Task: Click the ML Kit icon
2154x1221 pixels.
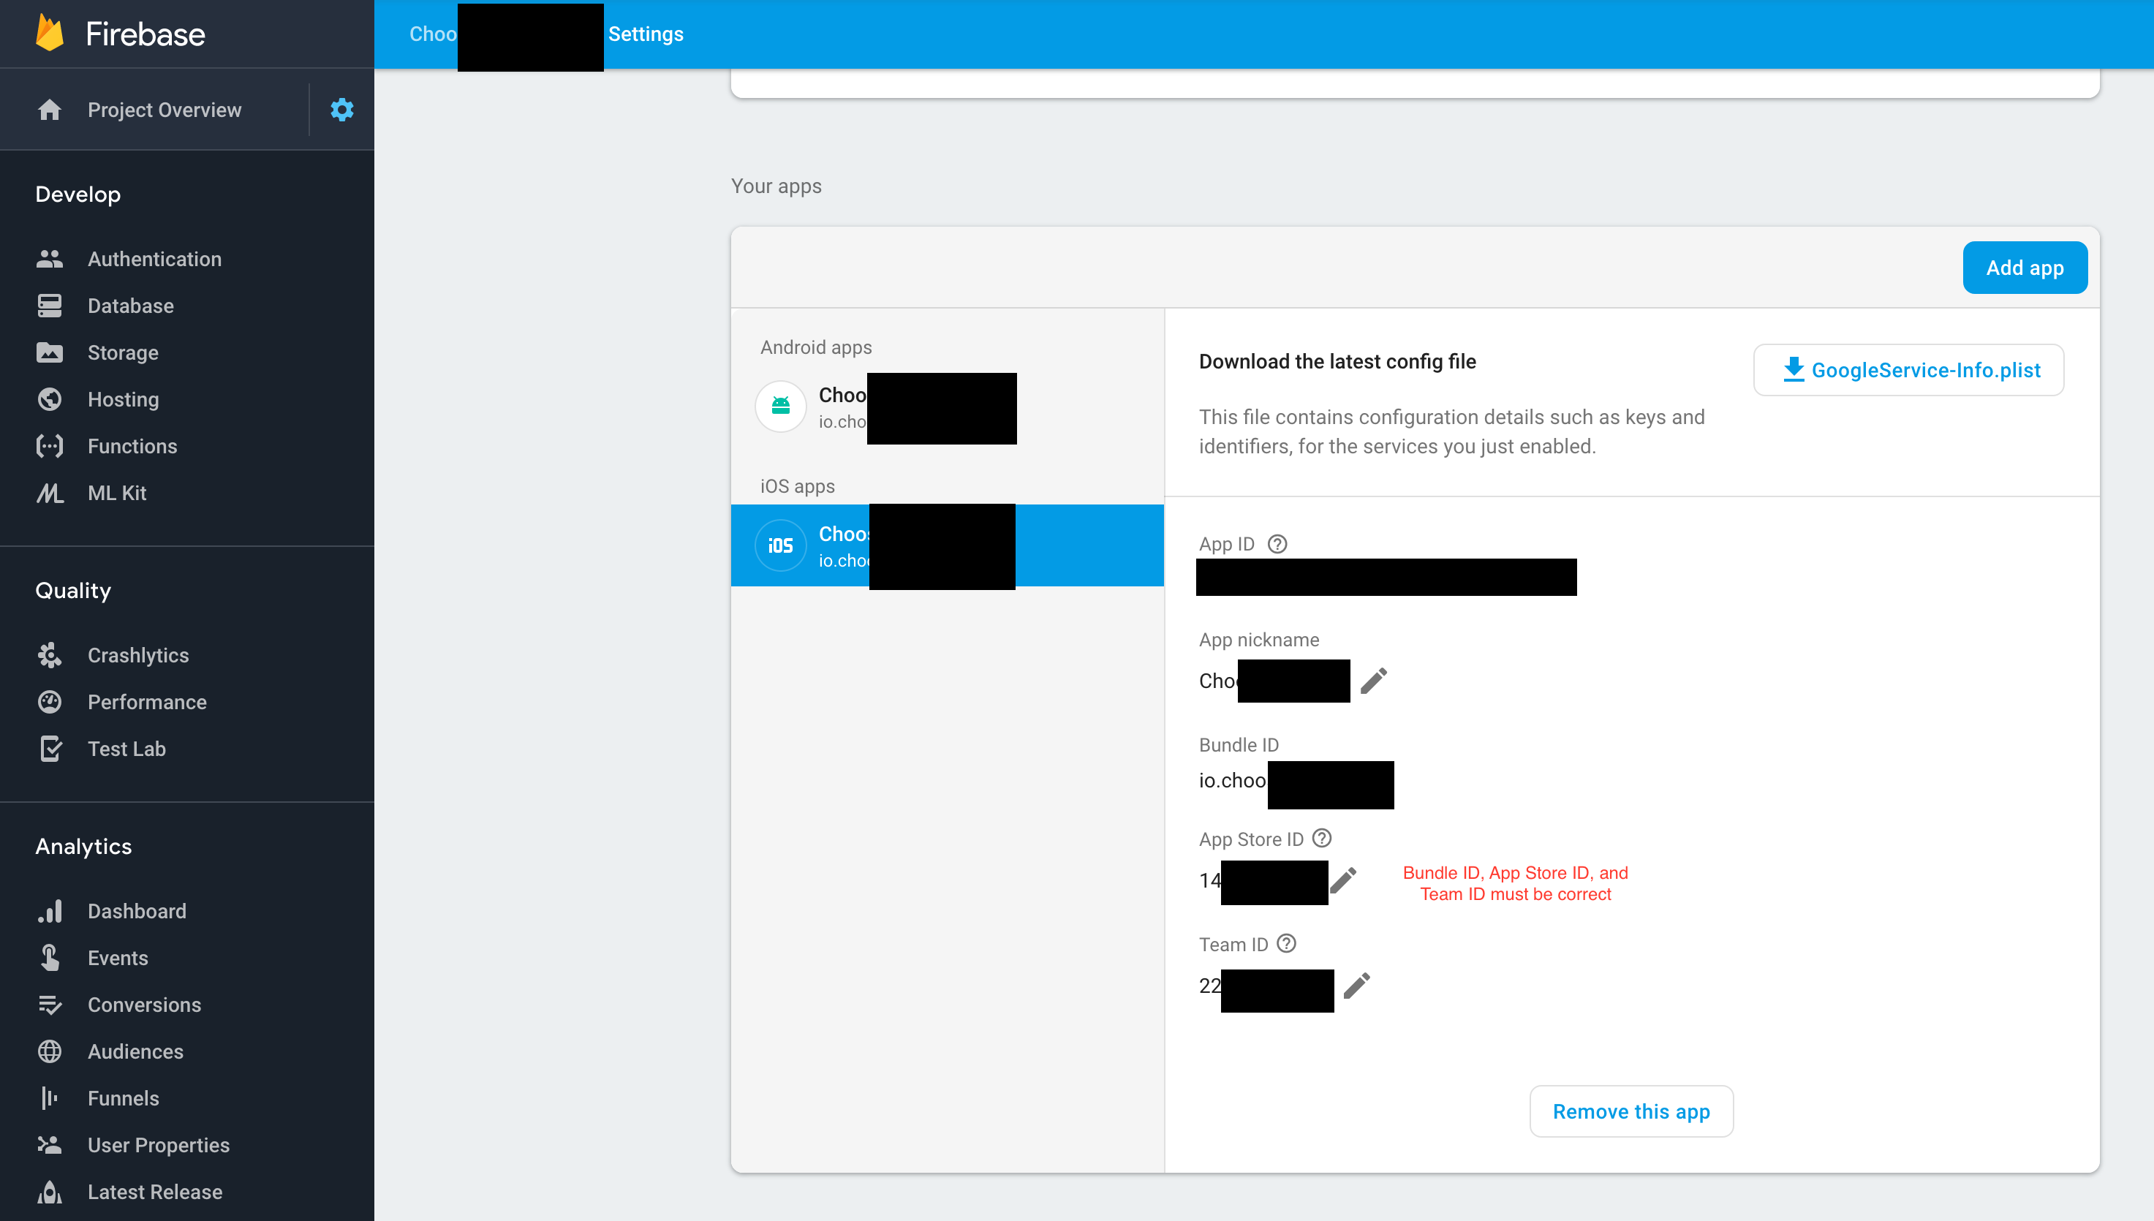Action: (x=50, y=493)
